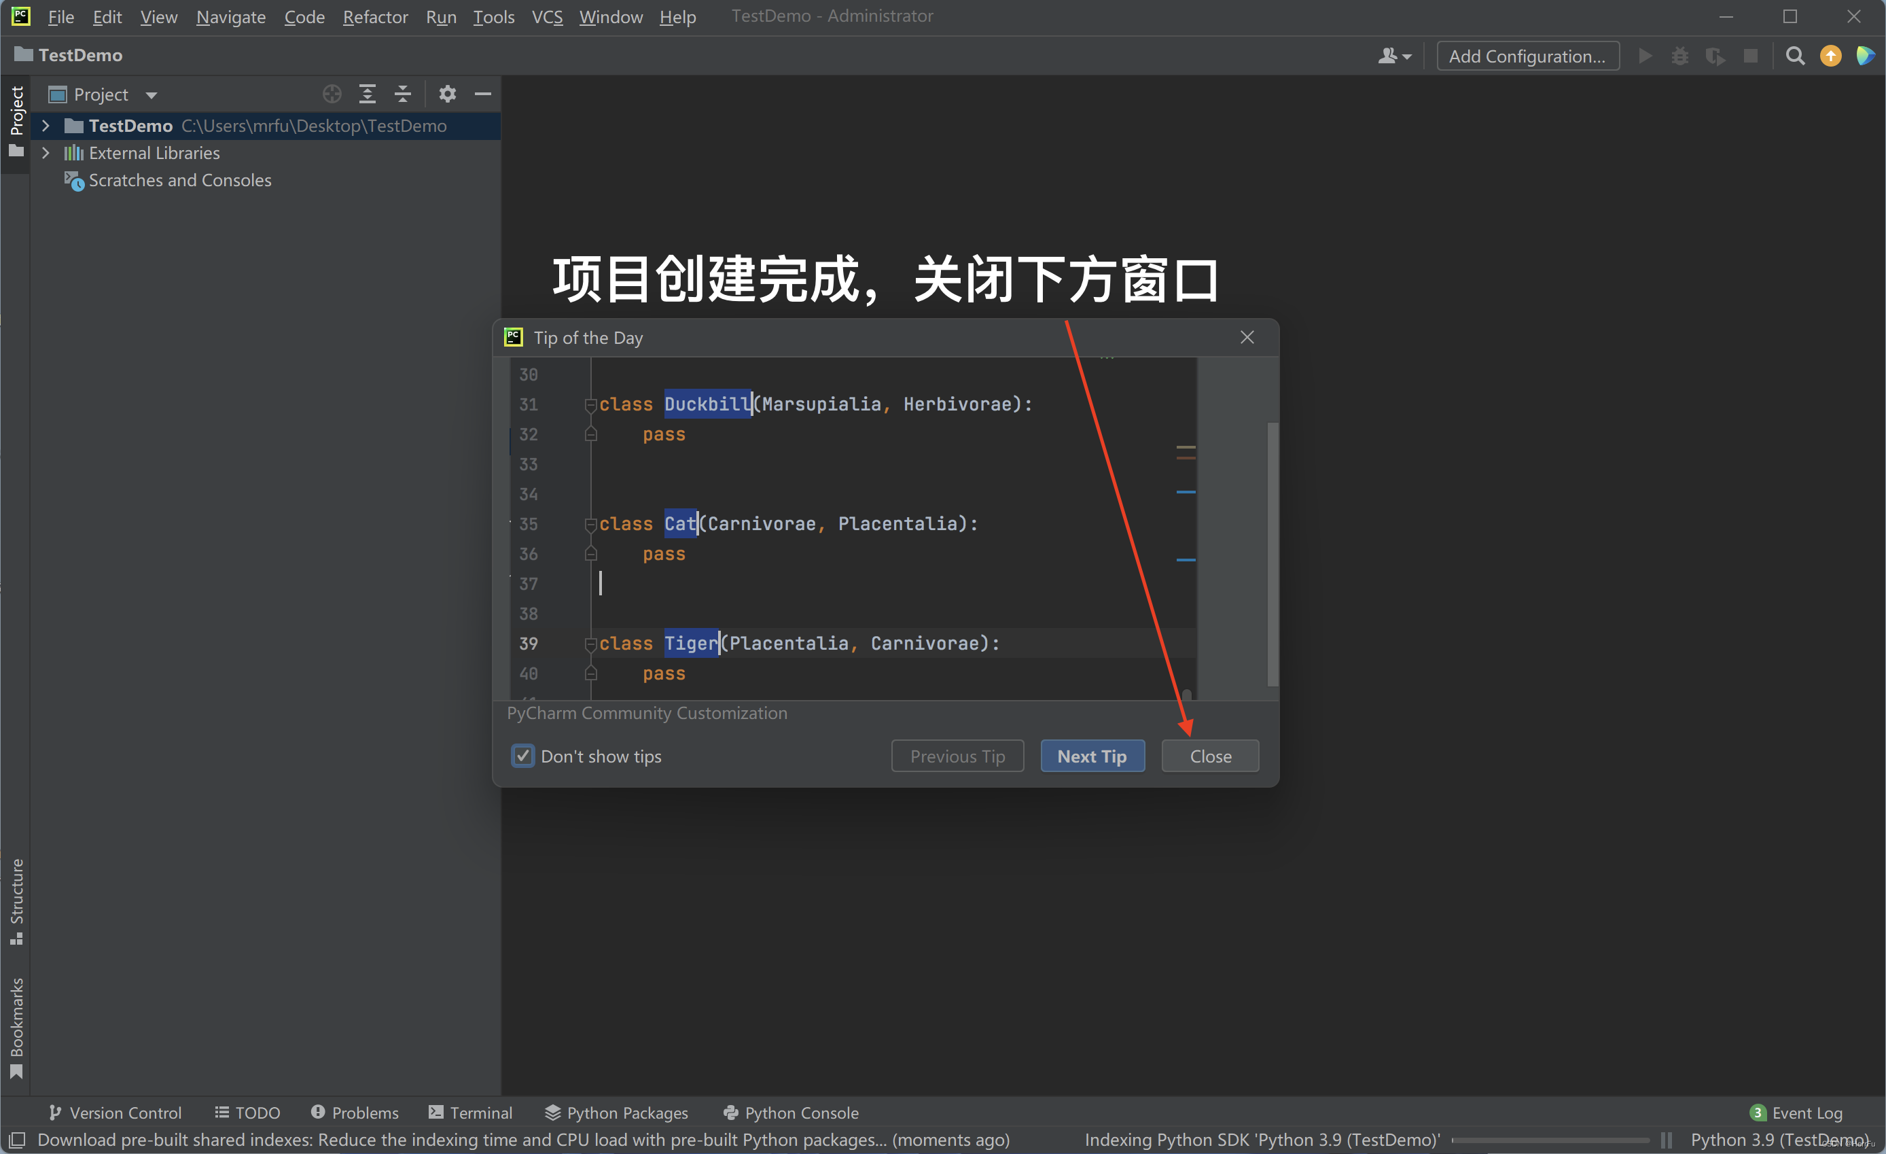Toggle the Bookmarks tool window

pos(16,1026)
